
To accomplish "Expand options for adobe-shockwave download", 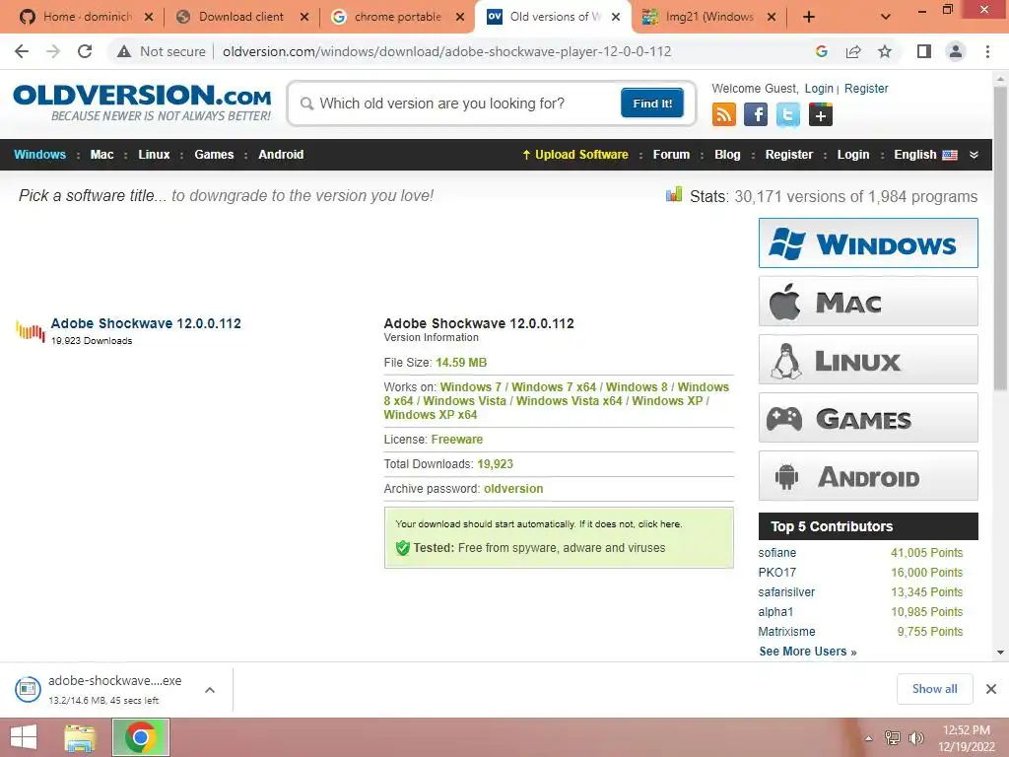I will pos(210,689).
